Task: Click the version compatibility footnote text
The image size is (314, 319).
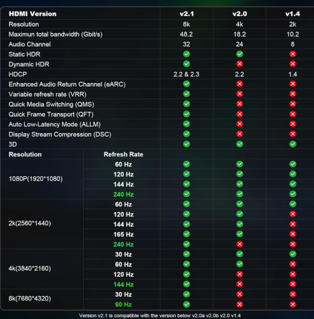Action: click(160, 316)
